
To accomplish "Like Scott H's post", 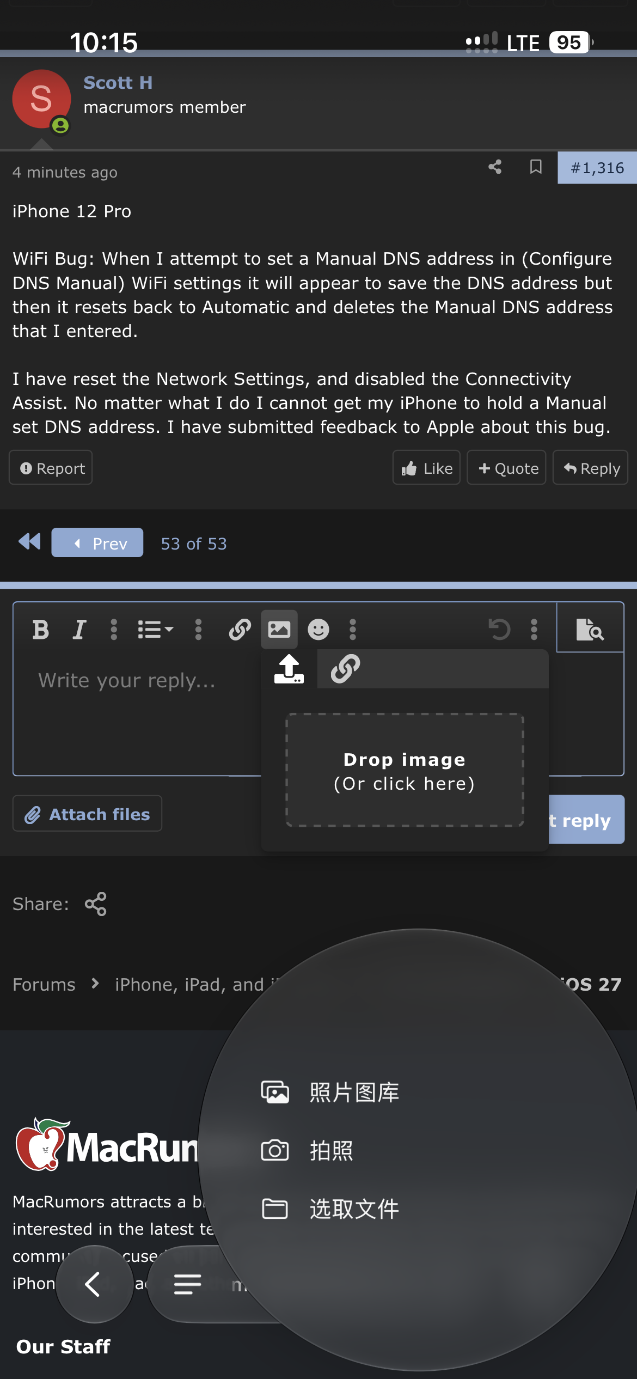I will [x=426, y=468].
